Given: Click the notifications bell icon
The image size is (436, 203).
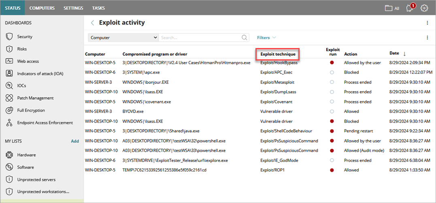Looking at the screenshot, I should tap(410, 8).
